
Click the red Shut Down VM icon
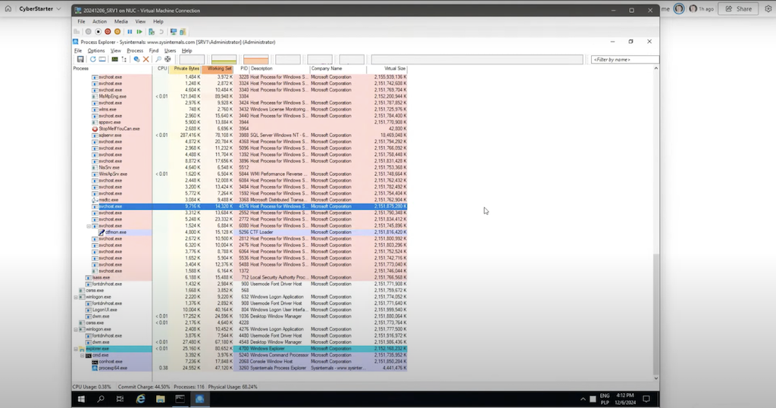[108, 32]
